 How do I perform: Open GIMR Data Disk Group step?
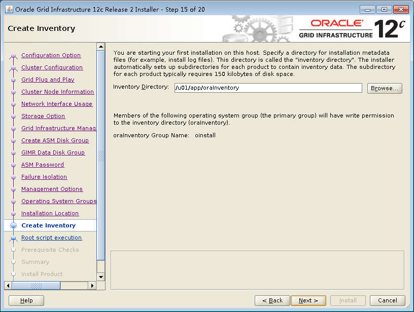(x=53, y=152)
